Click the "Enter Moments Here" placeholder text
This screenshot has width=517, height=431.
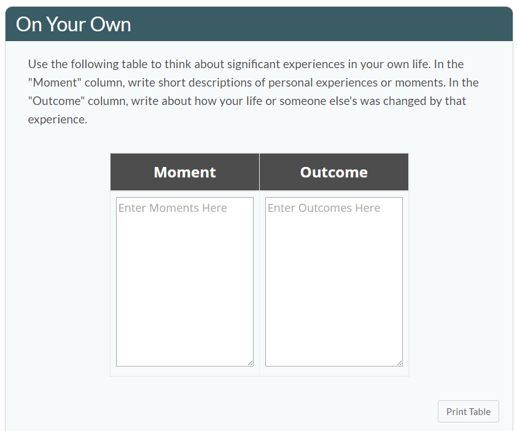(x=173, y=208)
